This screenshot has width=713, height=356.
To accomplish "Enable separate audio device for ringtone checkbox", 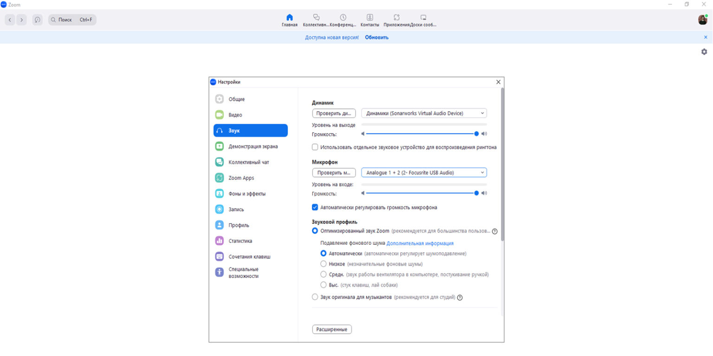I will pyautogui.click(x=315, y=147).
